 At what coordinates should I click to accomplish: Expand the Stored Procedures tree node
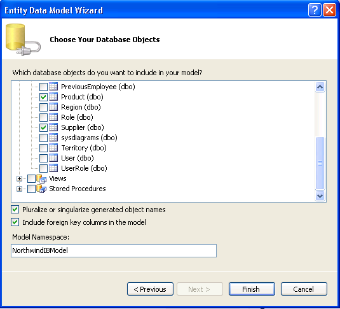[x=19, y=189]
